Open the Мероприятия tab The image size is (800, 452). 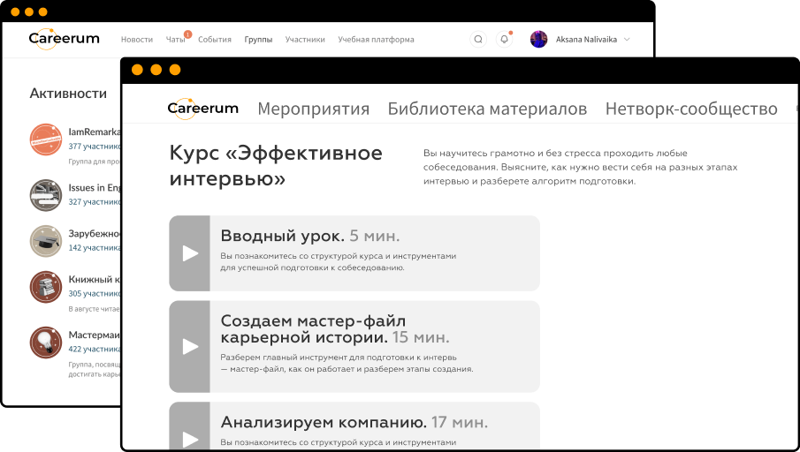click(x=313, y=109)
